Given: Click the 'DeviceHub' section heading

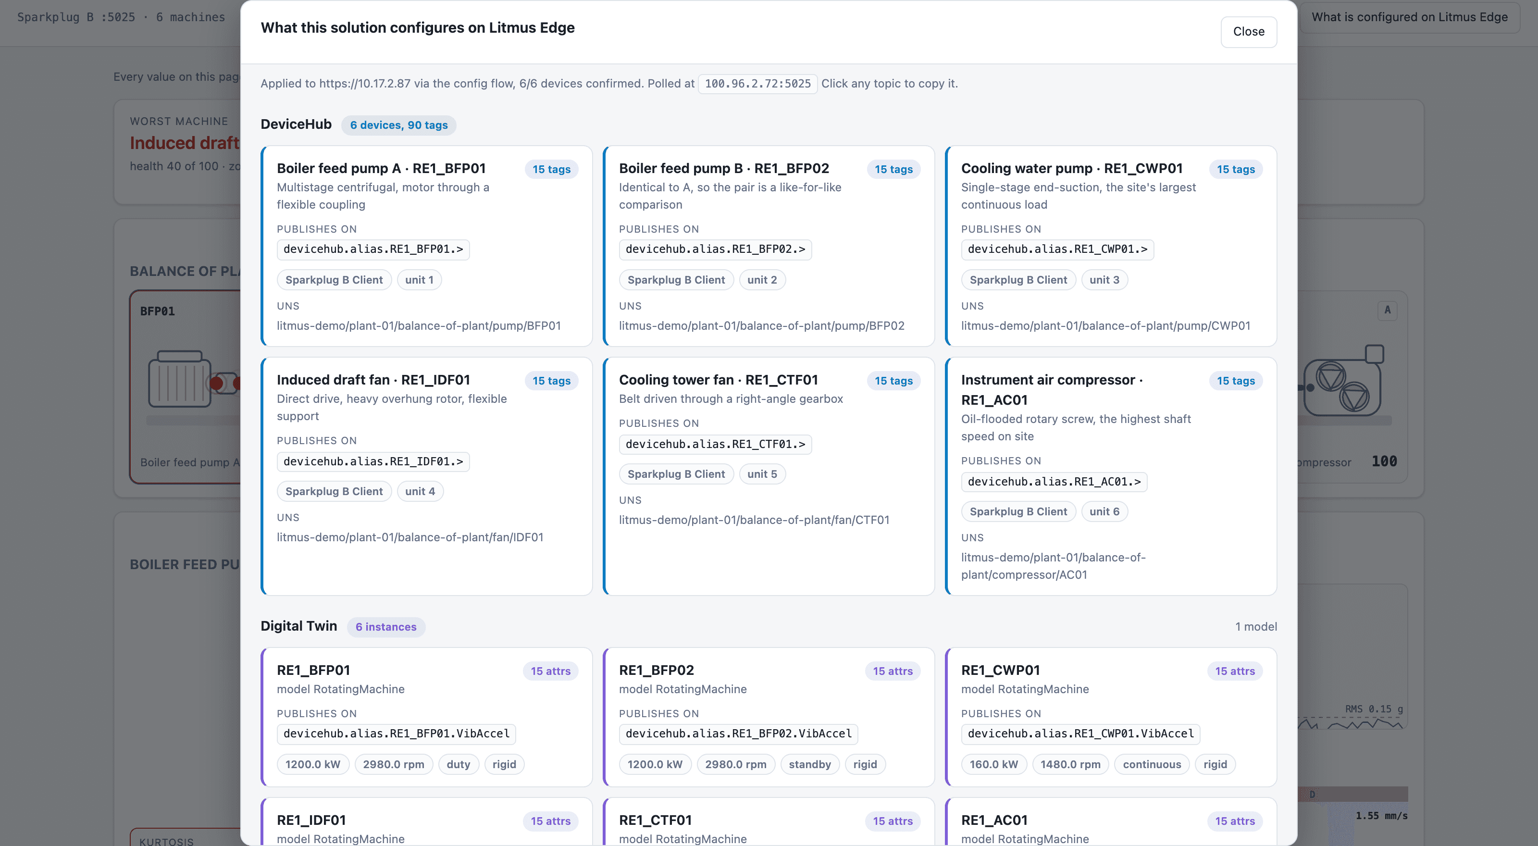Looking at the screenshot, I should [x=296, y=124].
